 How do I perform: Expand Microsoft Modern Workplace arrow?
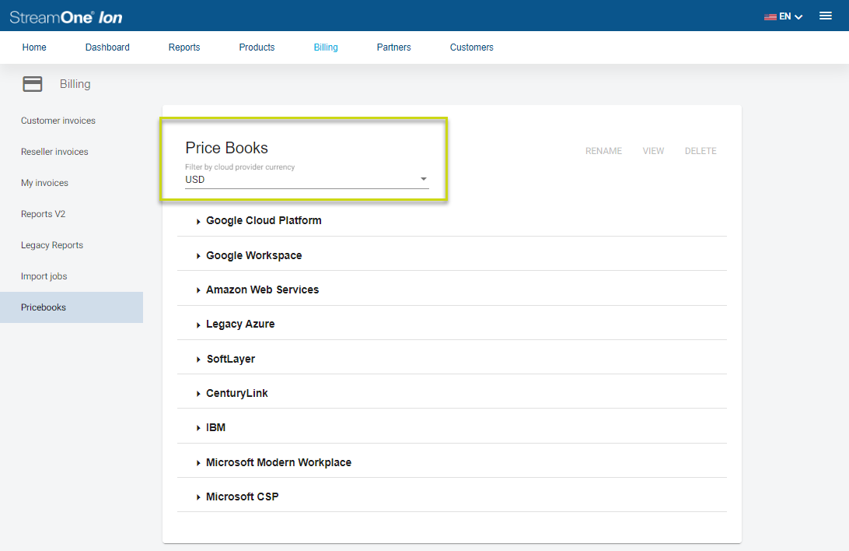click(198, 463)
